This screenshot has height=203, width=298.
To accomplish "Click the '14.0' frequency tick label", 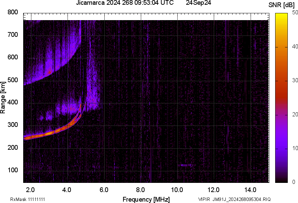I will tap(250, 190).
